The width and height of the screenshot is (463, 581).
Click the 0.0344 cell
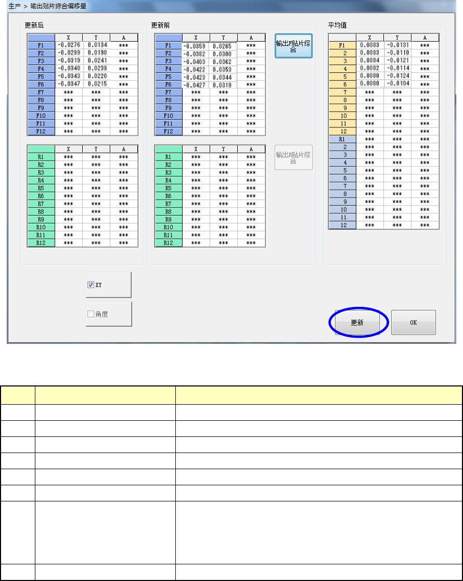[x=223, y=77]
